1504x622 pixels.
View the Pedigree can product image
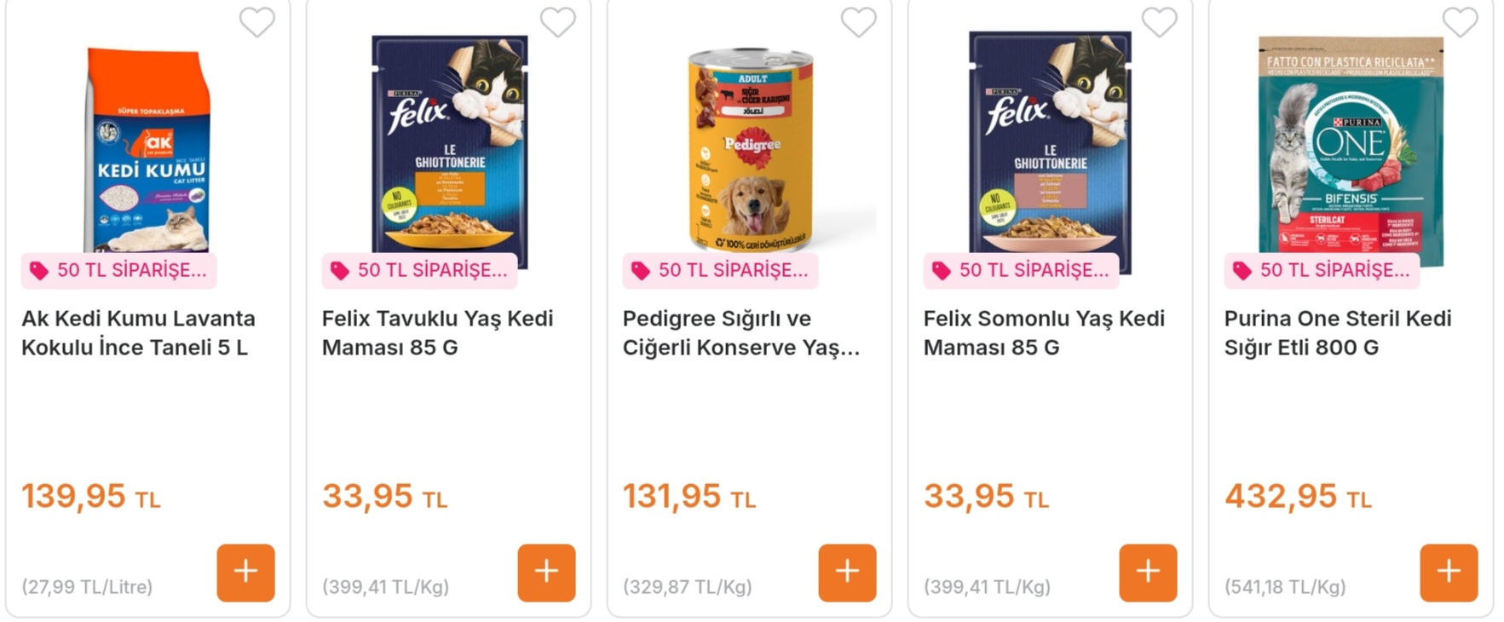pos(751,149)
